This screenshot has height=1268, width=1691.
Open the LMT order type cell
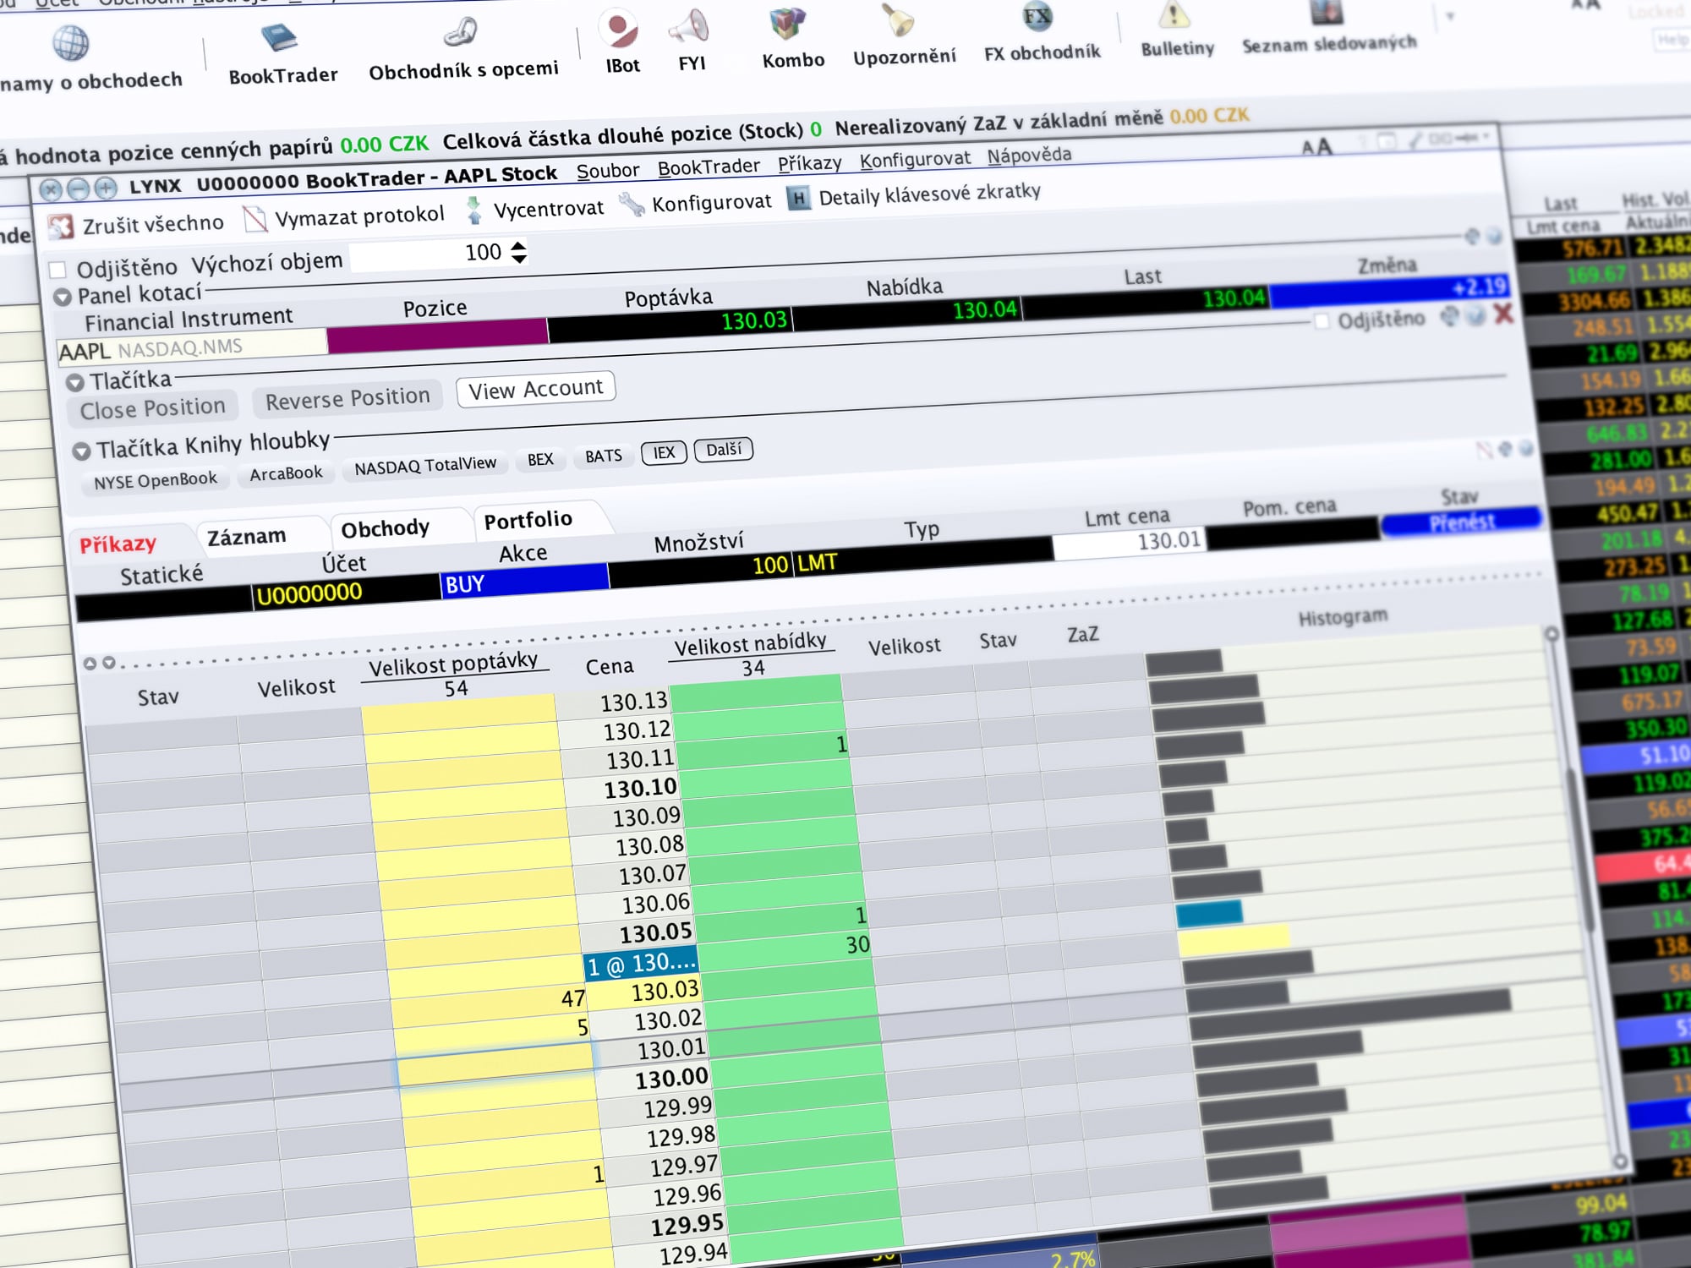click(x=923, y=556)
